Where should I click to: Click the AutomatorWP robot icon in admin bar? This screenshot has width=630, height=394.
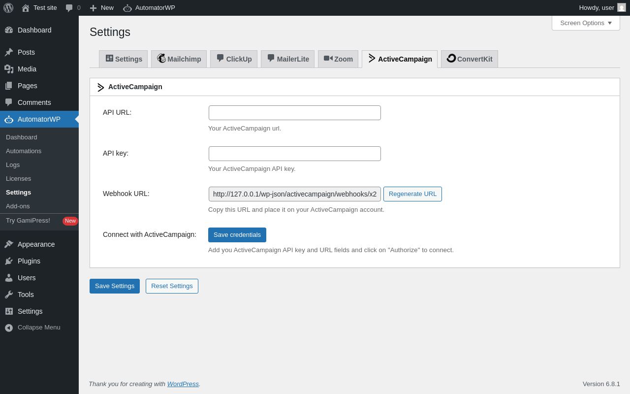point(127,8)
